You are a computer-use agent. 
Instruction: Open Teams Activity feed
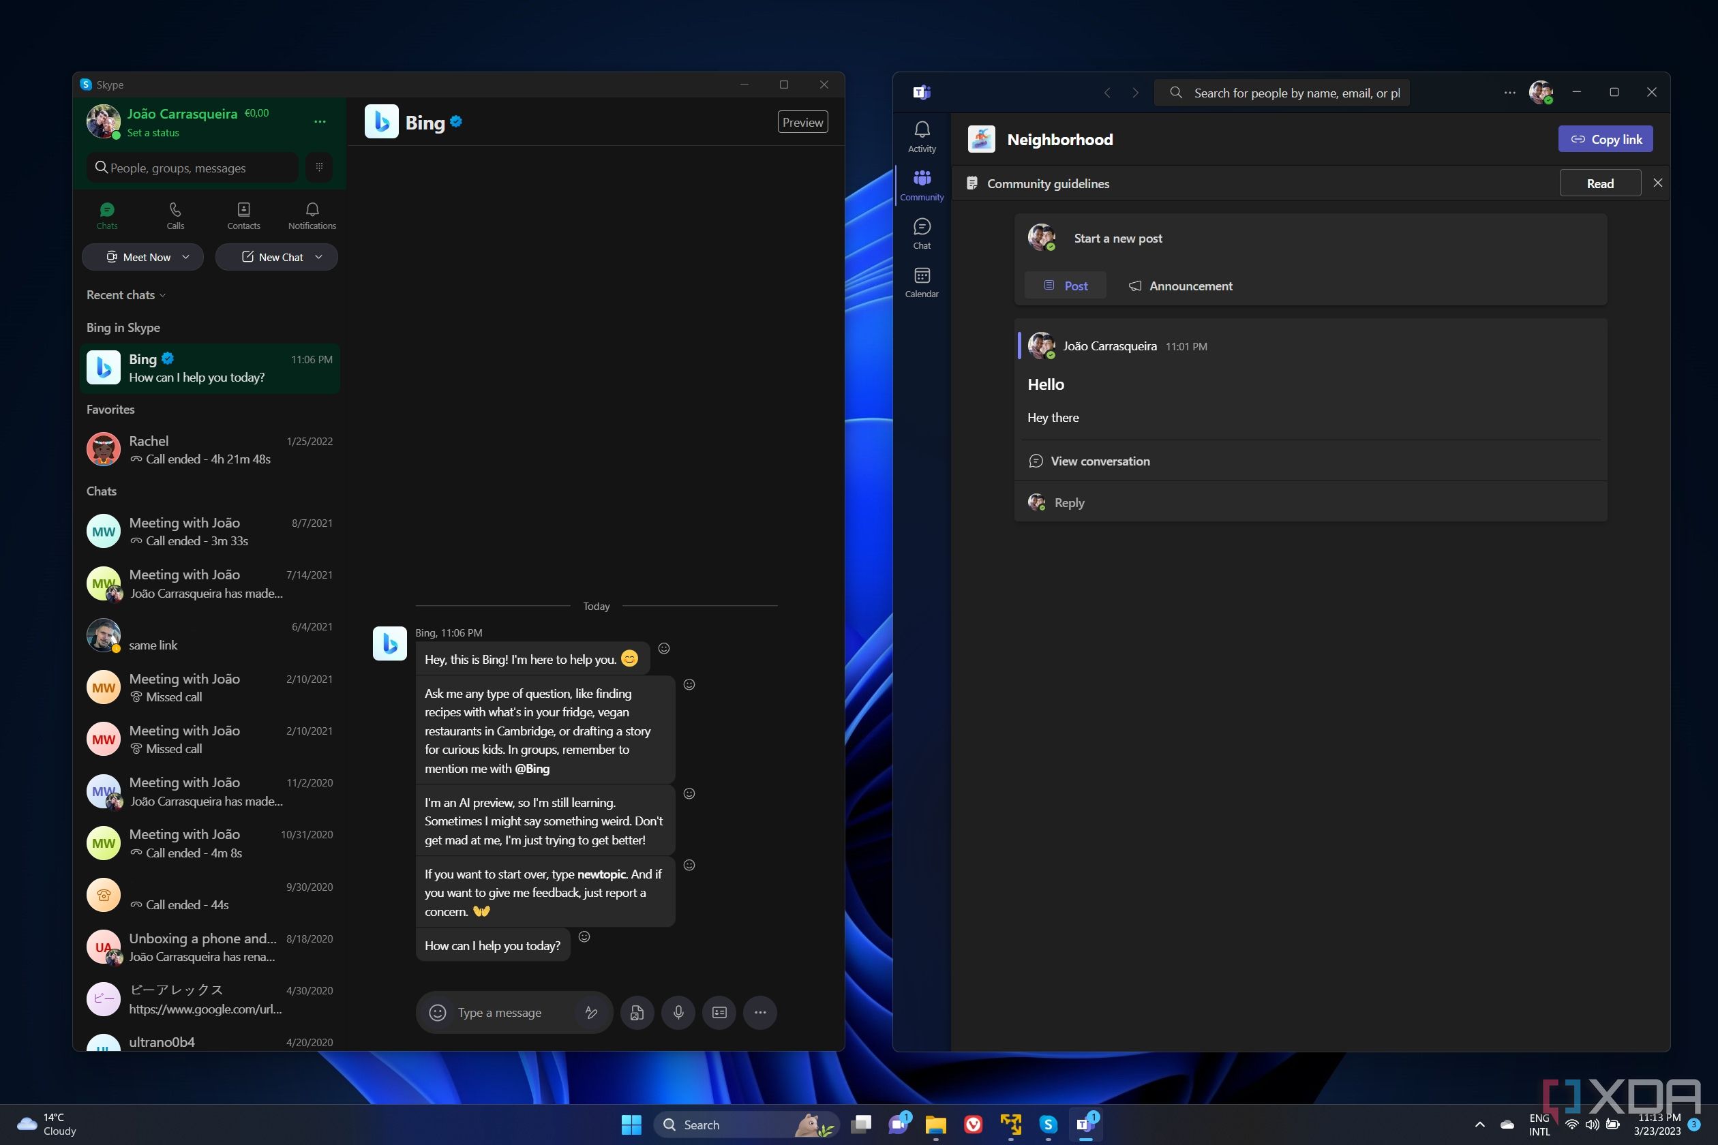coord(920,136)
